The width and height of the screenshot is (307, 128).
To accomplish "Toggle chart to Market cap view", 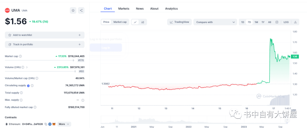I will pyautogui.click(x=120, y=22).
